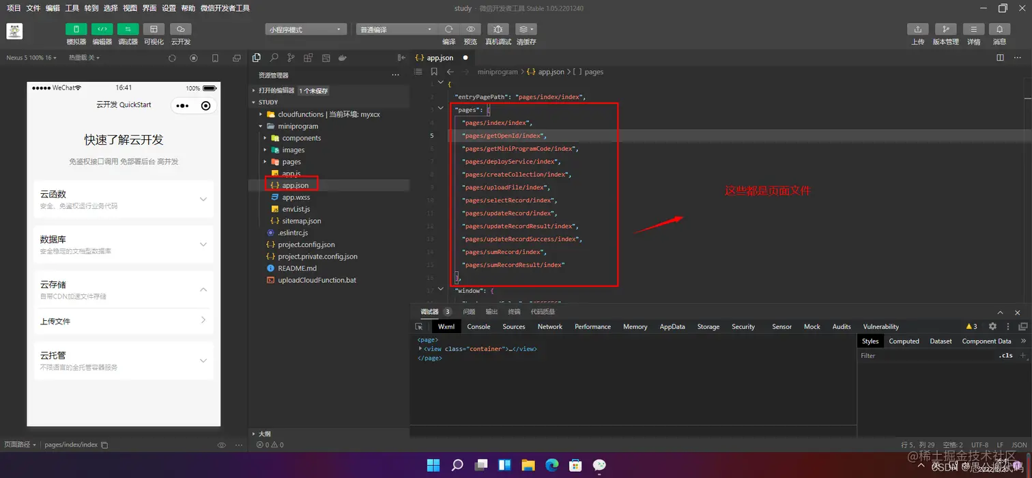The height and width of the screenshot is (478, 1032).
Task: Open the search icon in editor sidebar
Action: (x=274, y=58)
